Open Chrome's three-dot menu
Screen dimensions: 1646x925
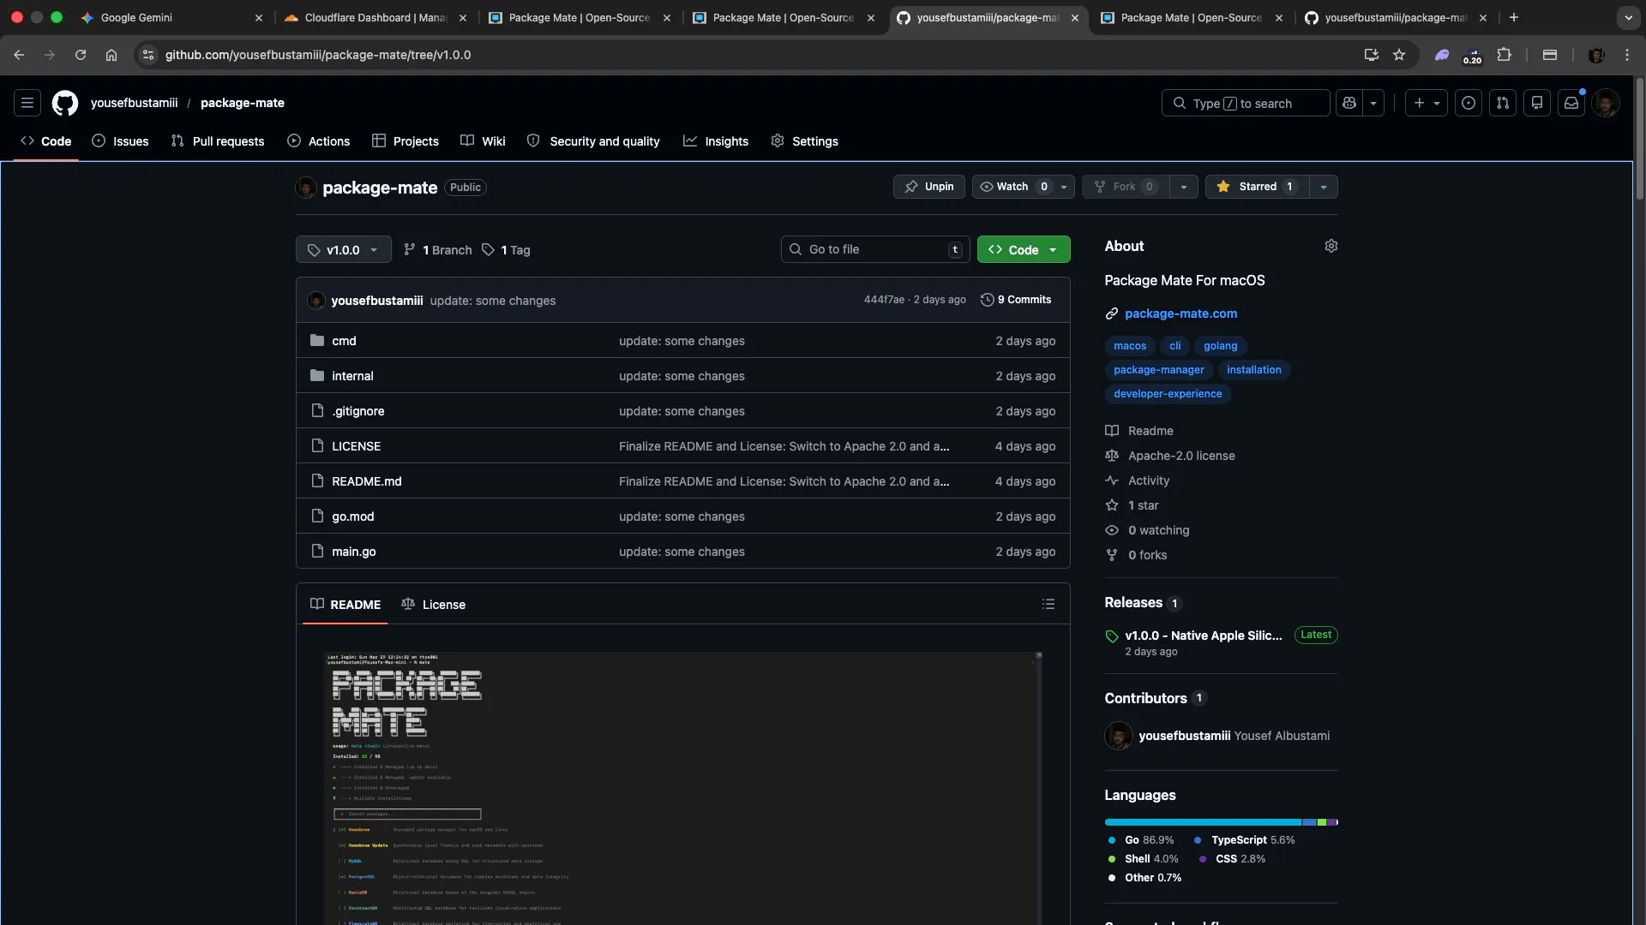click(x=1627, y=55)
